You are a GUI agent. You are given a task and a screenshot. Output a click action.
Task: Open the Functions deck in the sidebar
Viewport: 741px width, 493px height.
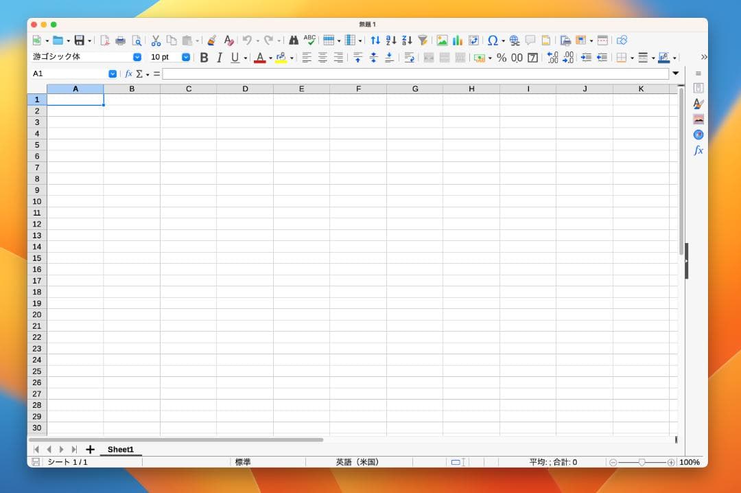[698, 150]
